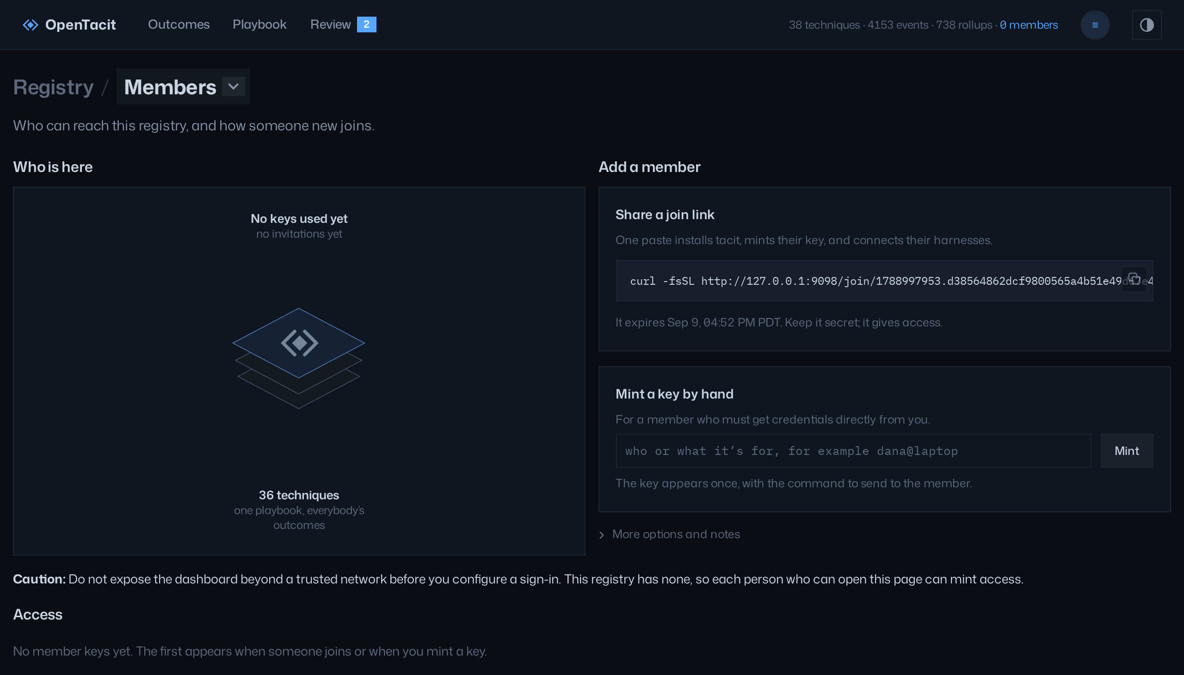Go to the Outcomes tab
Image resolution: width=1184 pixels, height=675 pixels.
point(179,25)
